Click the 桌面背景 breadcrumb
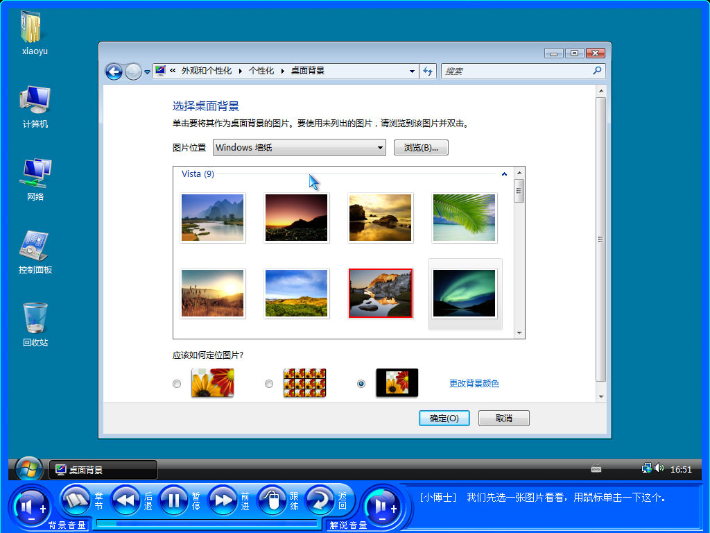This screenshot has height=533, width=710. click(308, 71)
